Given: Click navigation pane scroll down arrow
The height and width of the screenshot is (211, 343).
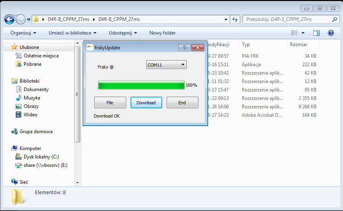Looking at the screenshot, I should pos(78,183).
